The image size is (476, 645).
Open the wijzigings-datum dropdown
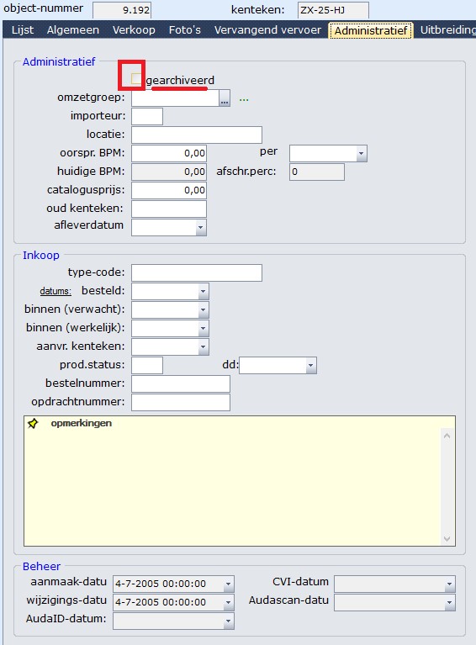click(x=229, y=602)
